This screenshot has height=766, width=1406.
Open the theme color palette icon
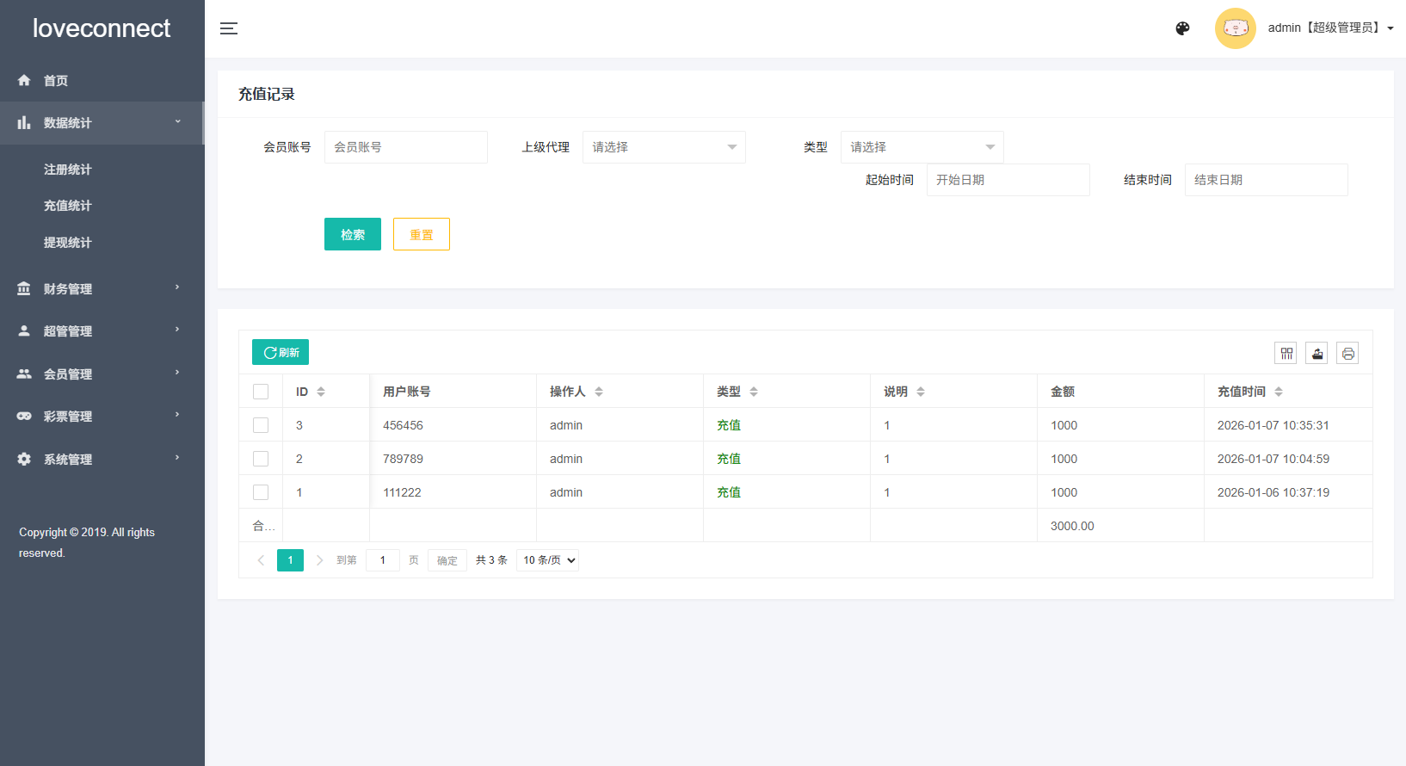[1182, 28]
